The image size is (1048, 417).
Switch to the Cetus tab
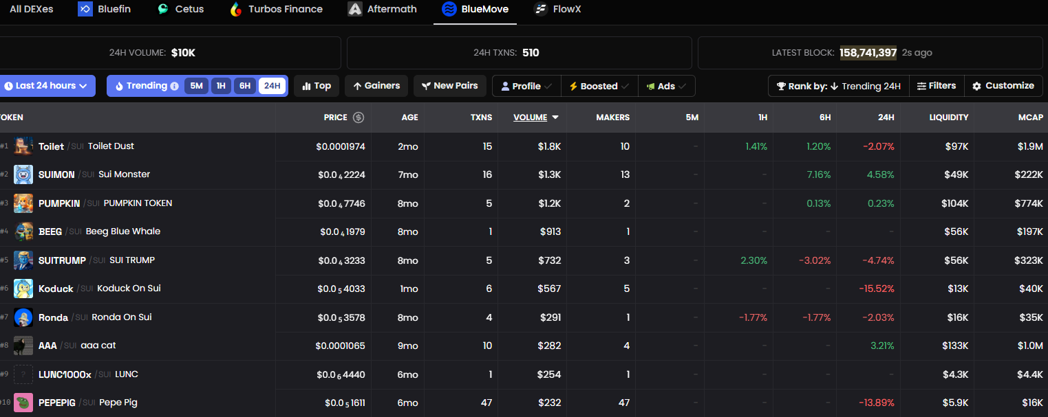click(x=180, y=9)
